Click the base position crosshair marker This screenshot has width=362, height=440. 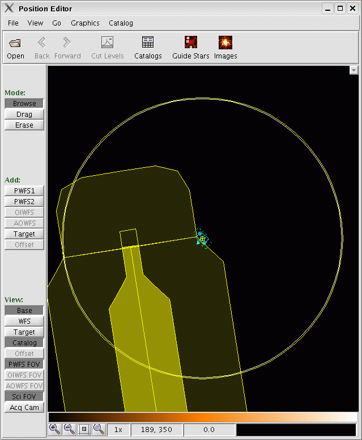[202, 239]
